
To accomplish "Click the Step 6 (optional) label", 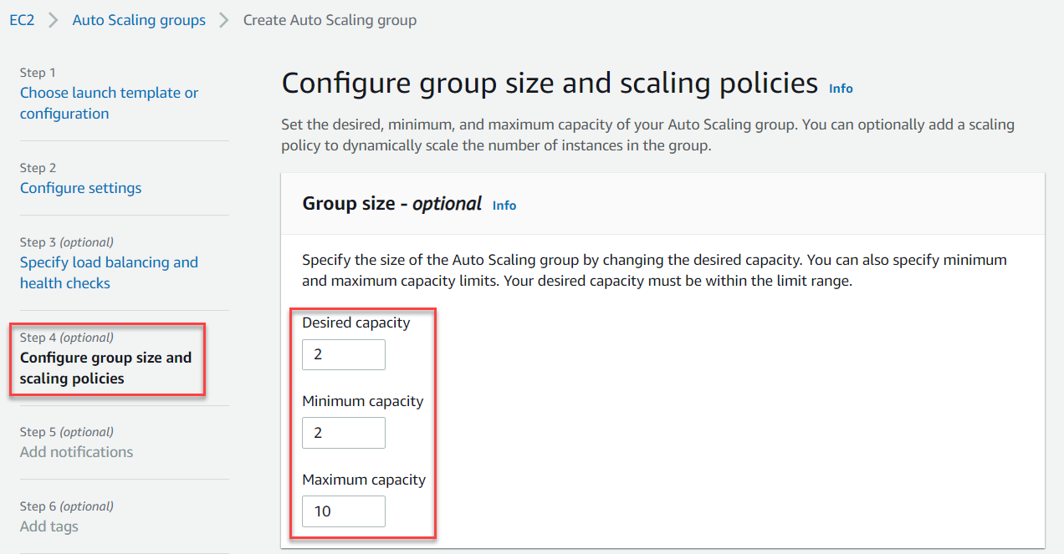I will click(x=66, y=506).
